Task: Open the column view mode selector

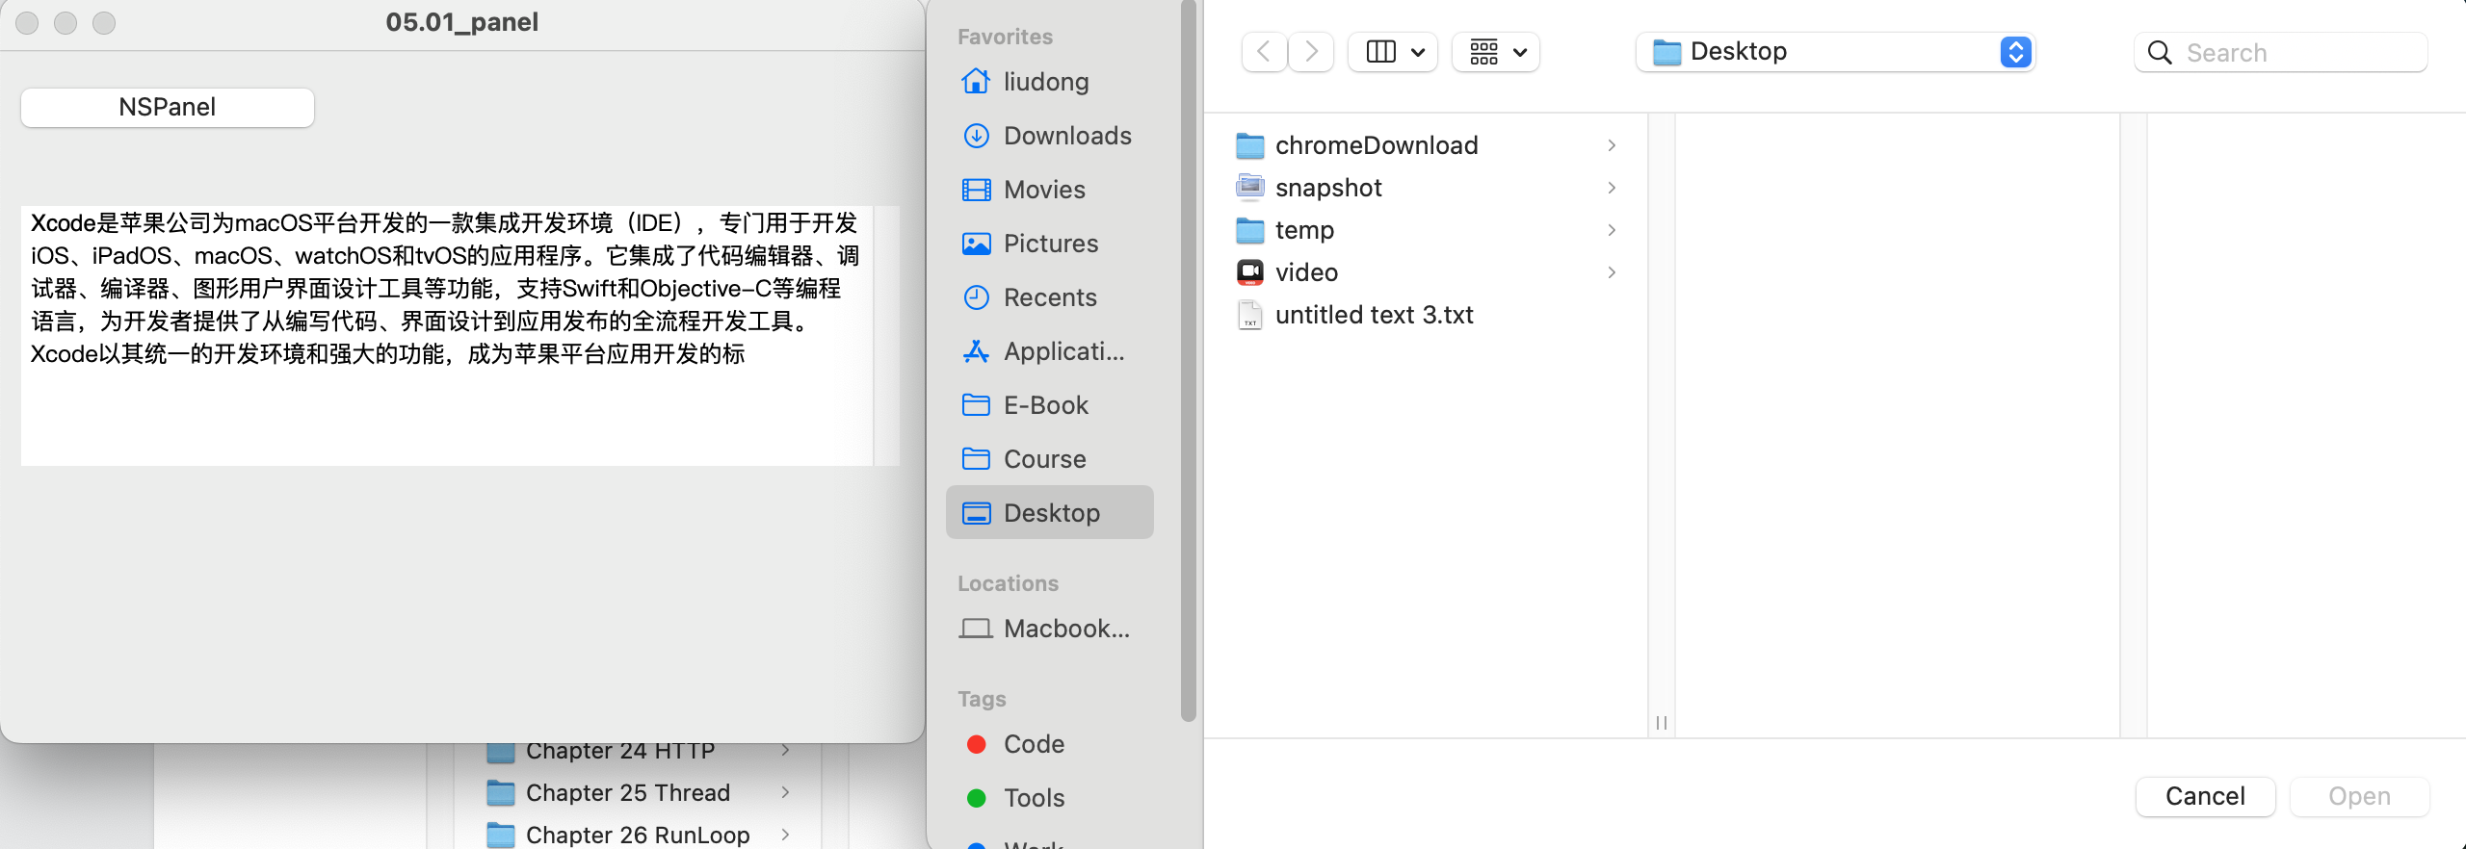Action: 1393,52
